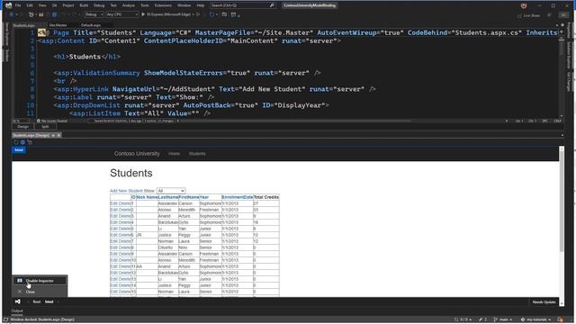576x324 pixels.
Task: Click the html breadcrumb in designer footer
Action: [x=49, y=302]
